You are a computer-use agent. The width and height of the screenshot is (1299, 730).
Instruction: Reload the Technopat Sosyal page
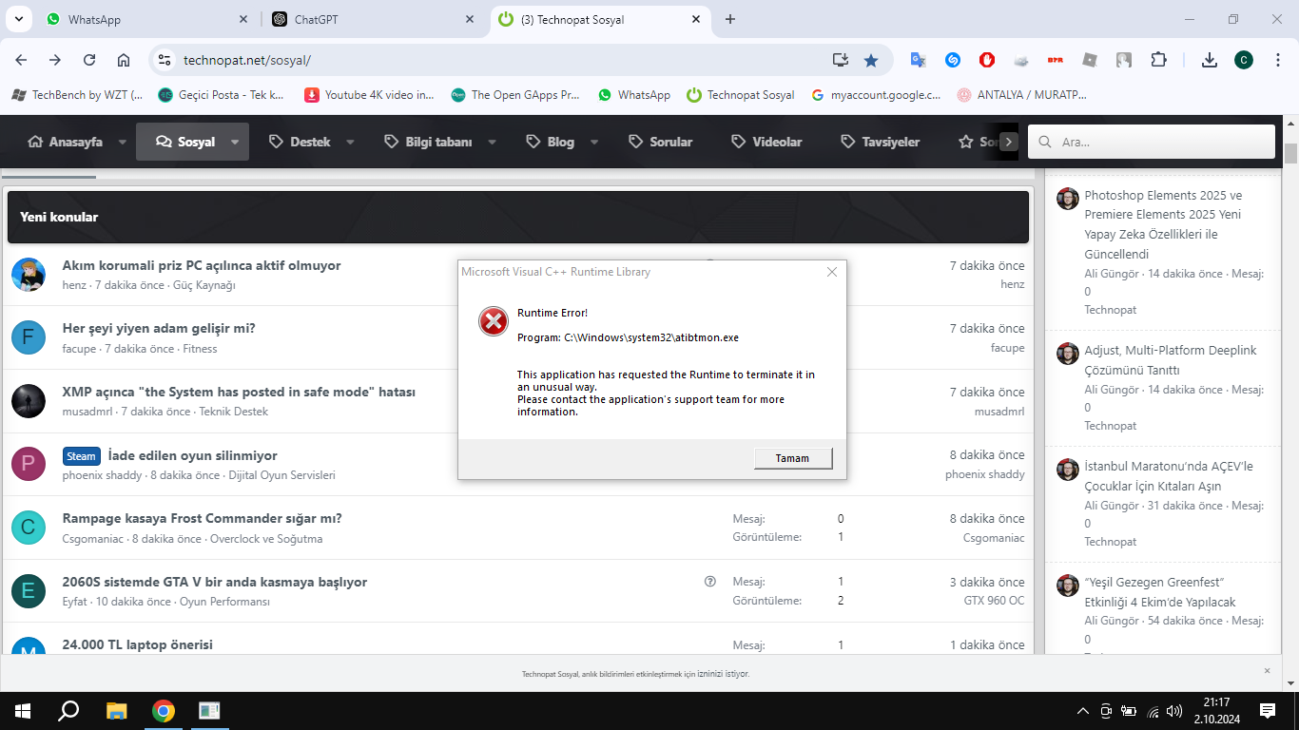(89, 60)
